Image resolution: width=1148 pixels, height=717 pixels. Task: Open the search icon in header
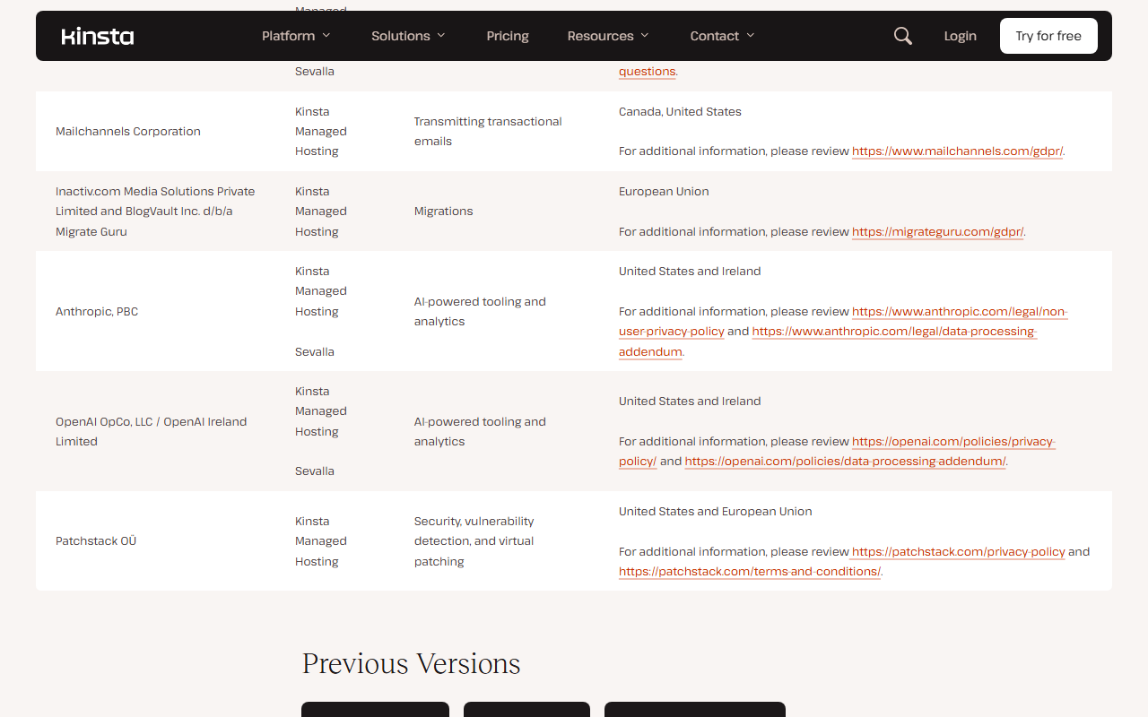tap(903, 36)
